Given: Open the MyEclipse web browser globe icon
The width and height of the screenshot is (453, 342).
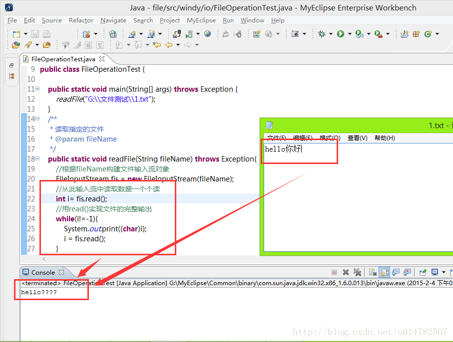Looking at the screenshot, I should click(x=207, y=34).
